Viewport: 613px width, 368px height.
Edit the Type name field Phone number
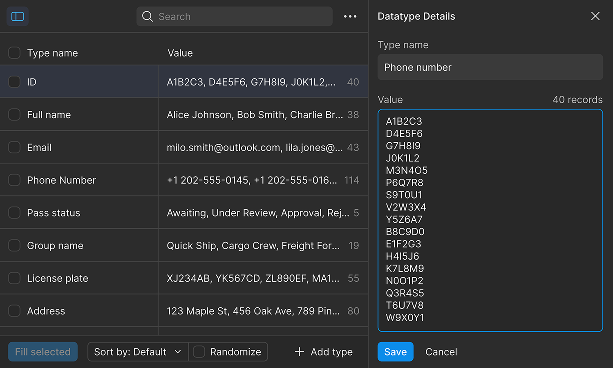[490, 67]
